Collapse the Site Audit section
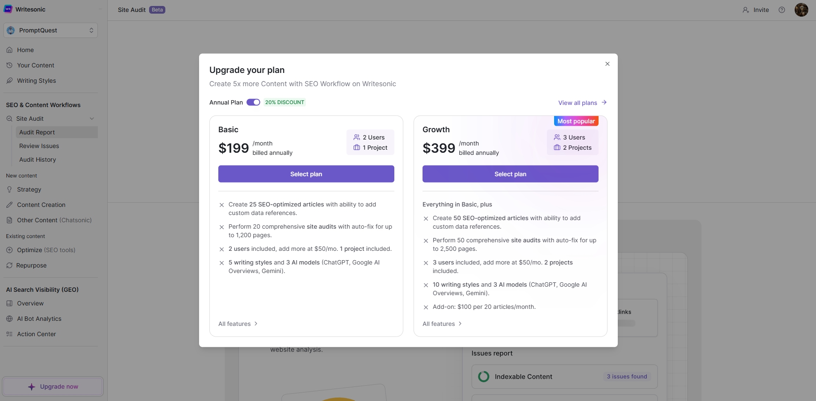The height and width of the screenshot is (401, 816). (91, 119)
